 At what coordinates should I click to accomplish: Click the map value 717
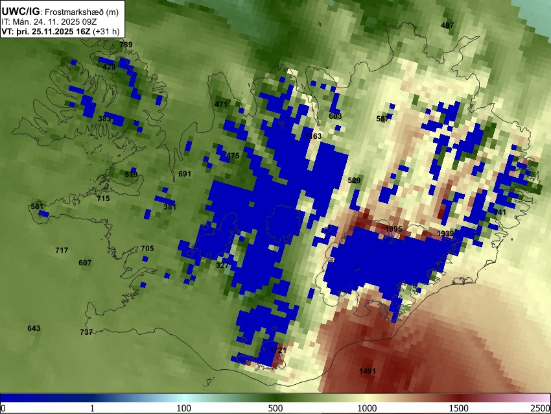coord(62,250)
